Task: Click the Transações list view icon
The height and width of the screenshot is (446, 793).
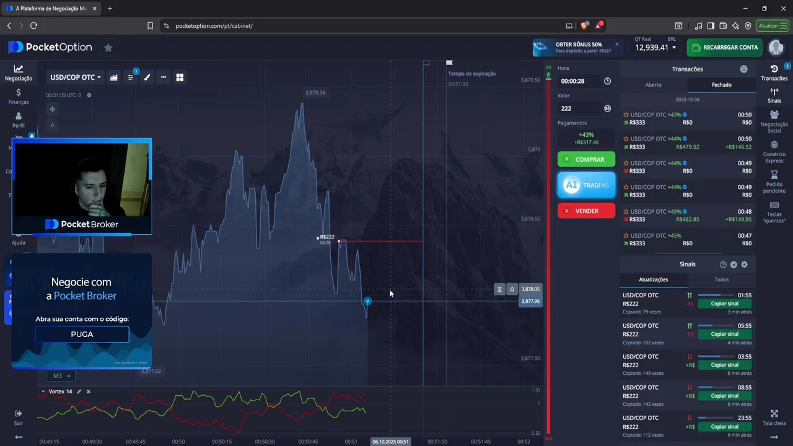Action: coord(743,69)
